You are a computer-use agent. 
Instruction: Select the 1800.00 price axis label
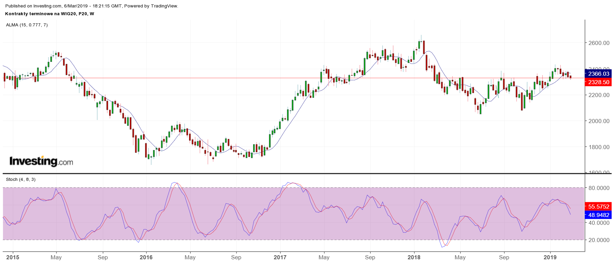pyautogui.click(x=599, y=147)
